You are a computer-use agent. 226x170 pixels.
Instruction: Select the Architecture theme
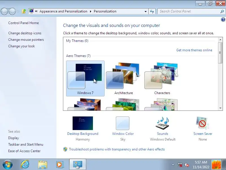click(123, 78)
